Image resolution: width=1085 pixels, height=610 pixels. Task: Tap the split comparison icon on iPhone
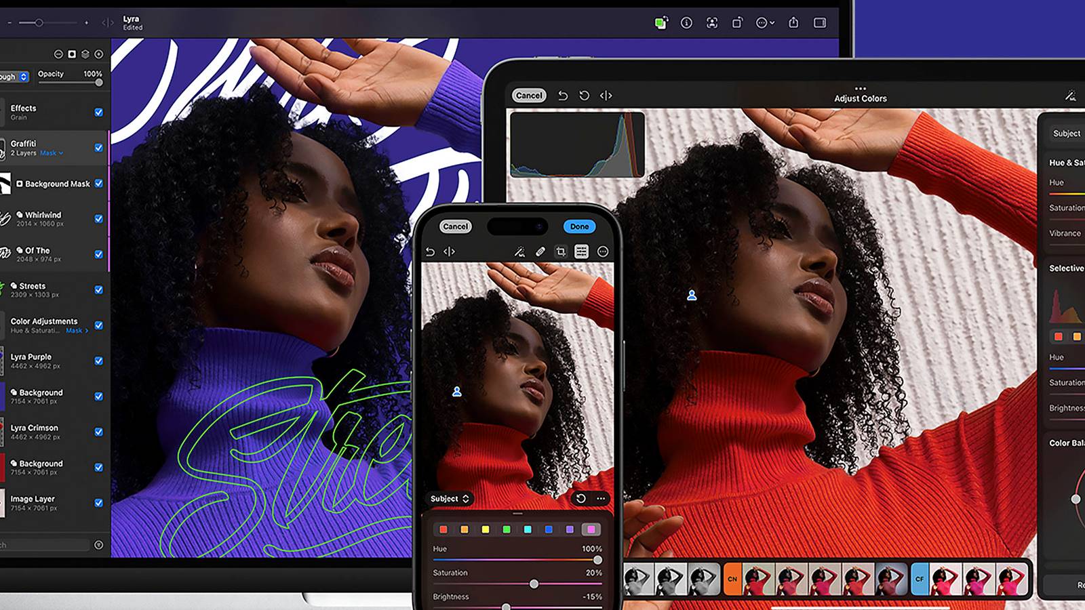(449, 251)
